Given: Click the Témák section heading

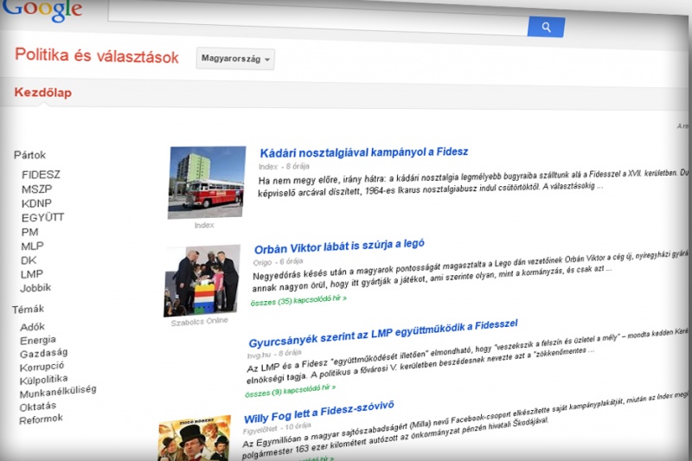Looking at the screenshot, I should [x=29, y=310].
